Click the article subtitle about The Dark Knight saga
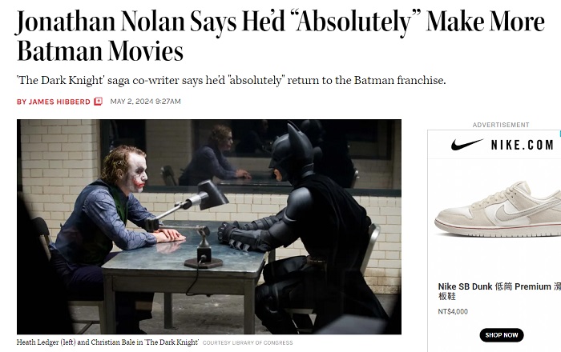The width and height of the screenshot is (561, 352). 231,80
